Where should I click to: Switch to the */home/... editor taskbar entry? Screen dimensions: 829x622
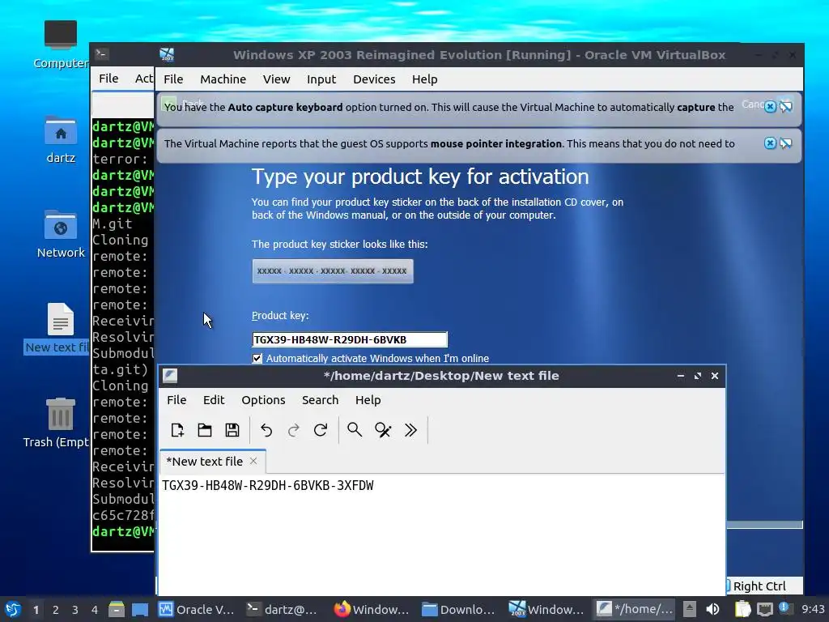click(635, 610)
